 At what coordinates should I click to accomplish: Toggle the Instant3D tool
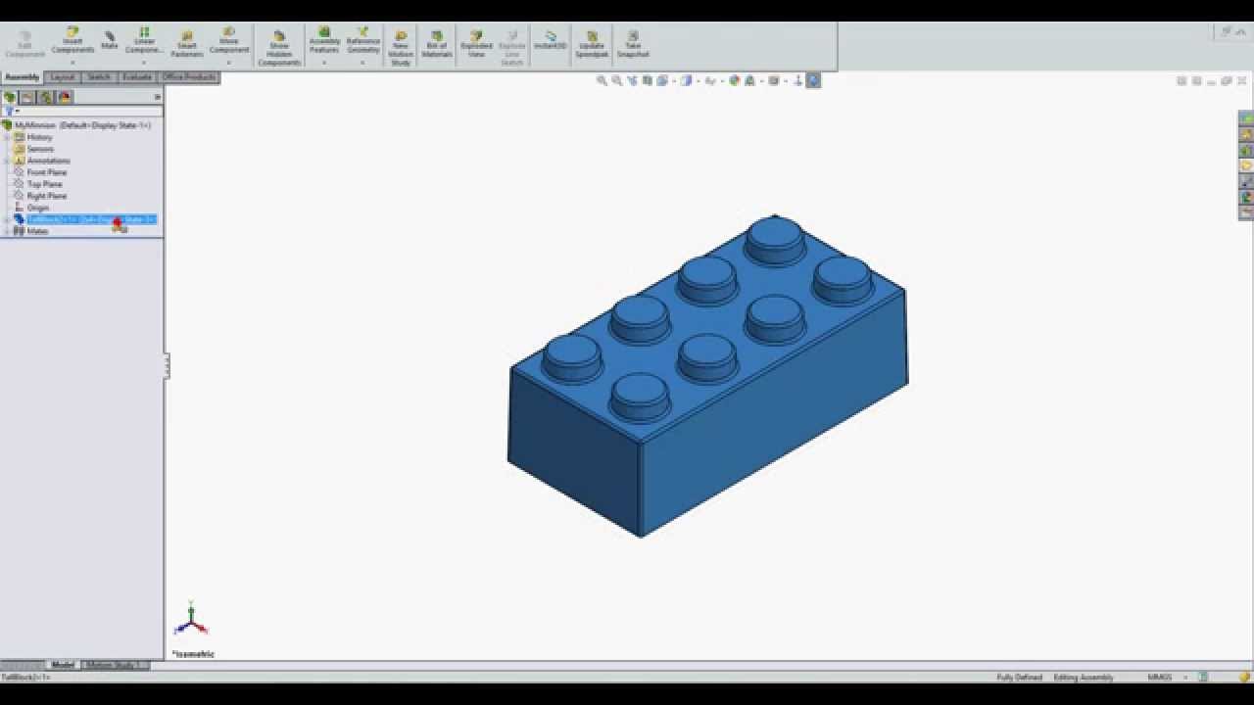pos(551,41)
